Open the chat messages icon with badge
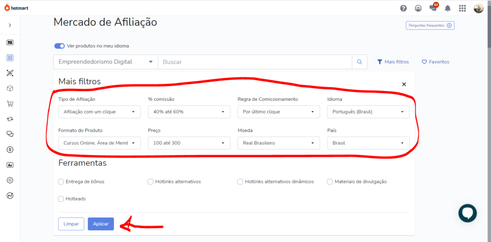 (433, 8)
